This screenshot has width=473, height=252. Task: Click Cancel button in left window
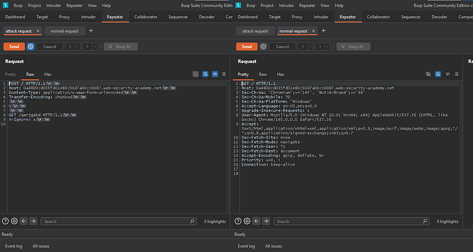click(x=50, y=47)
